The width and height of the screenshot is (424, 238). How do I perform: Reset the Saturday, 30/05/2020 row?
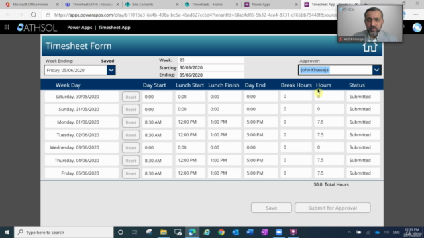(x=131, y=97)
